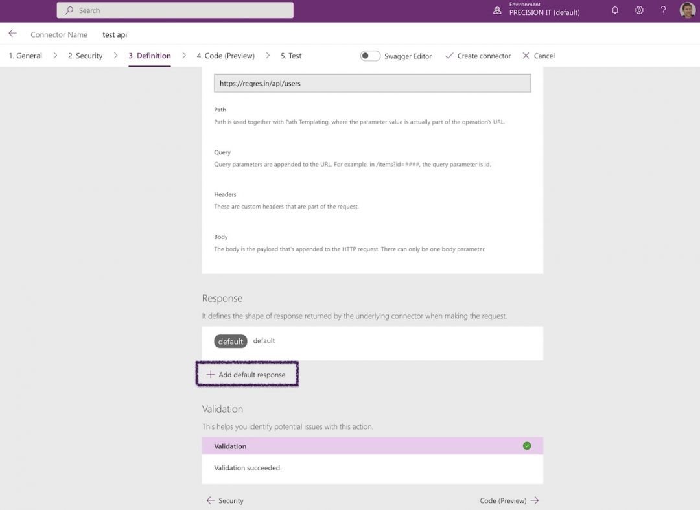Switch to the General tab
Screen dimensions: 700x510
point(27,56)
